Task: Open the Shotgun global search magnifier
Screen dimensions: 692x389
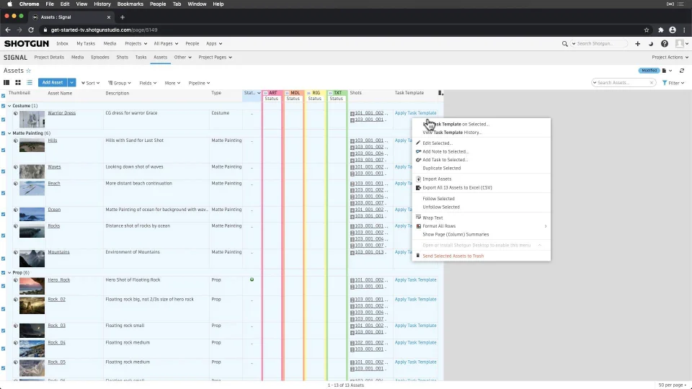Action: pyautogui.click(x=564, y=44)
